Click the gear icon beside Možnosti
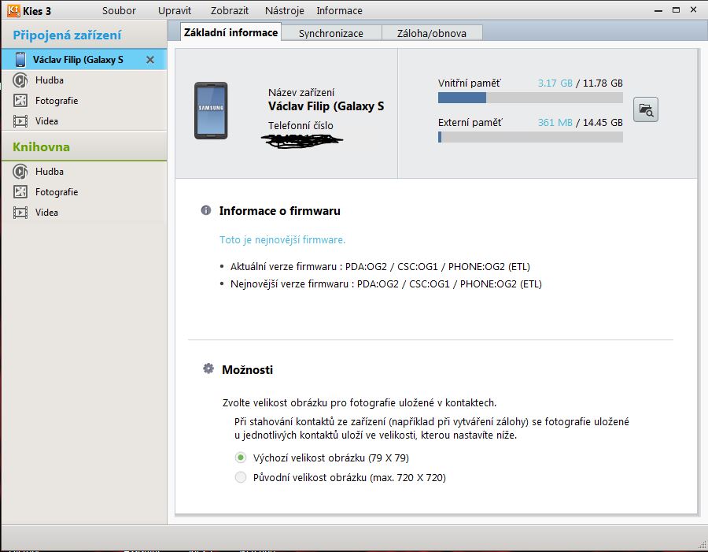 coord(208,369)
